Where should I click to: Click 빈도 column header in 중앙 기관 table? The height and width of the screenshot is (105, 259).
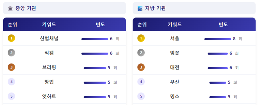100,24
